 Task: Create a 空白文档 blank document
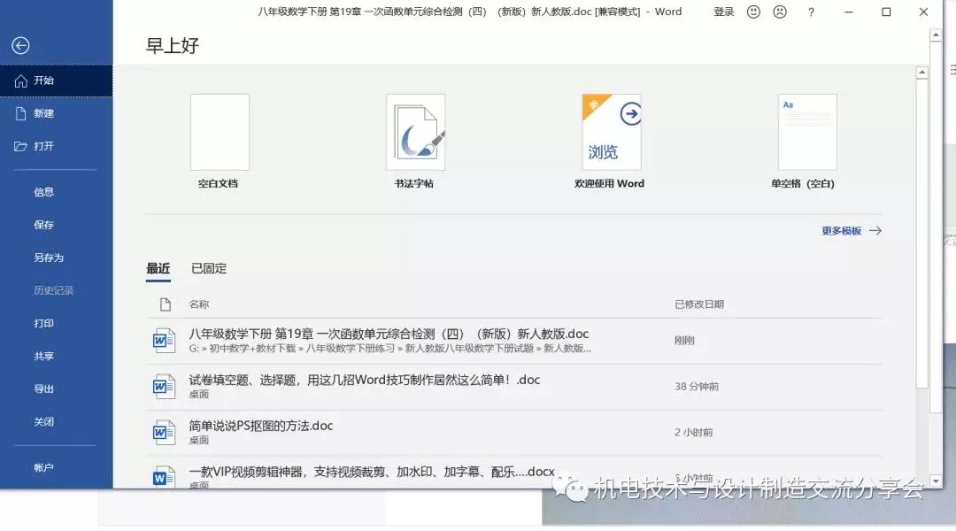click(x=219, y=131)
